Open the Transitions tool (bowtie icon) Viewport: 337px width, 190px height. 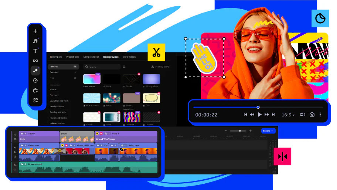coord(35,61)
